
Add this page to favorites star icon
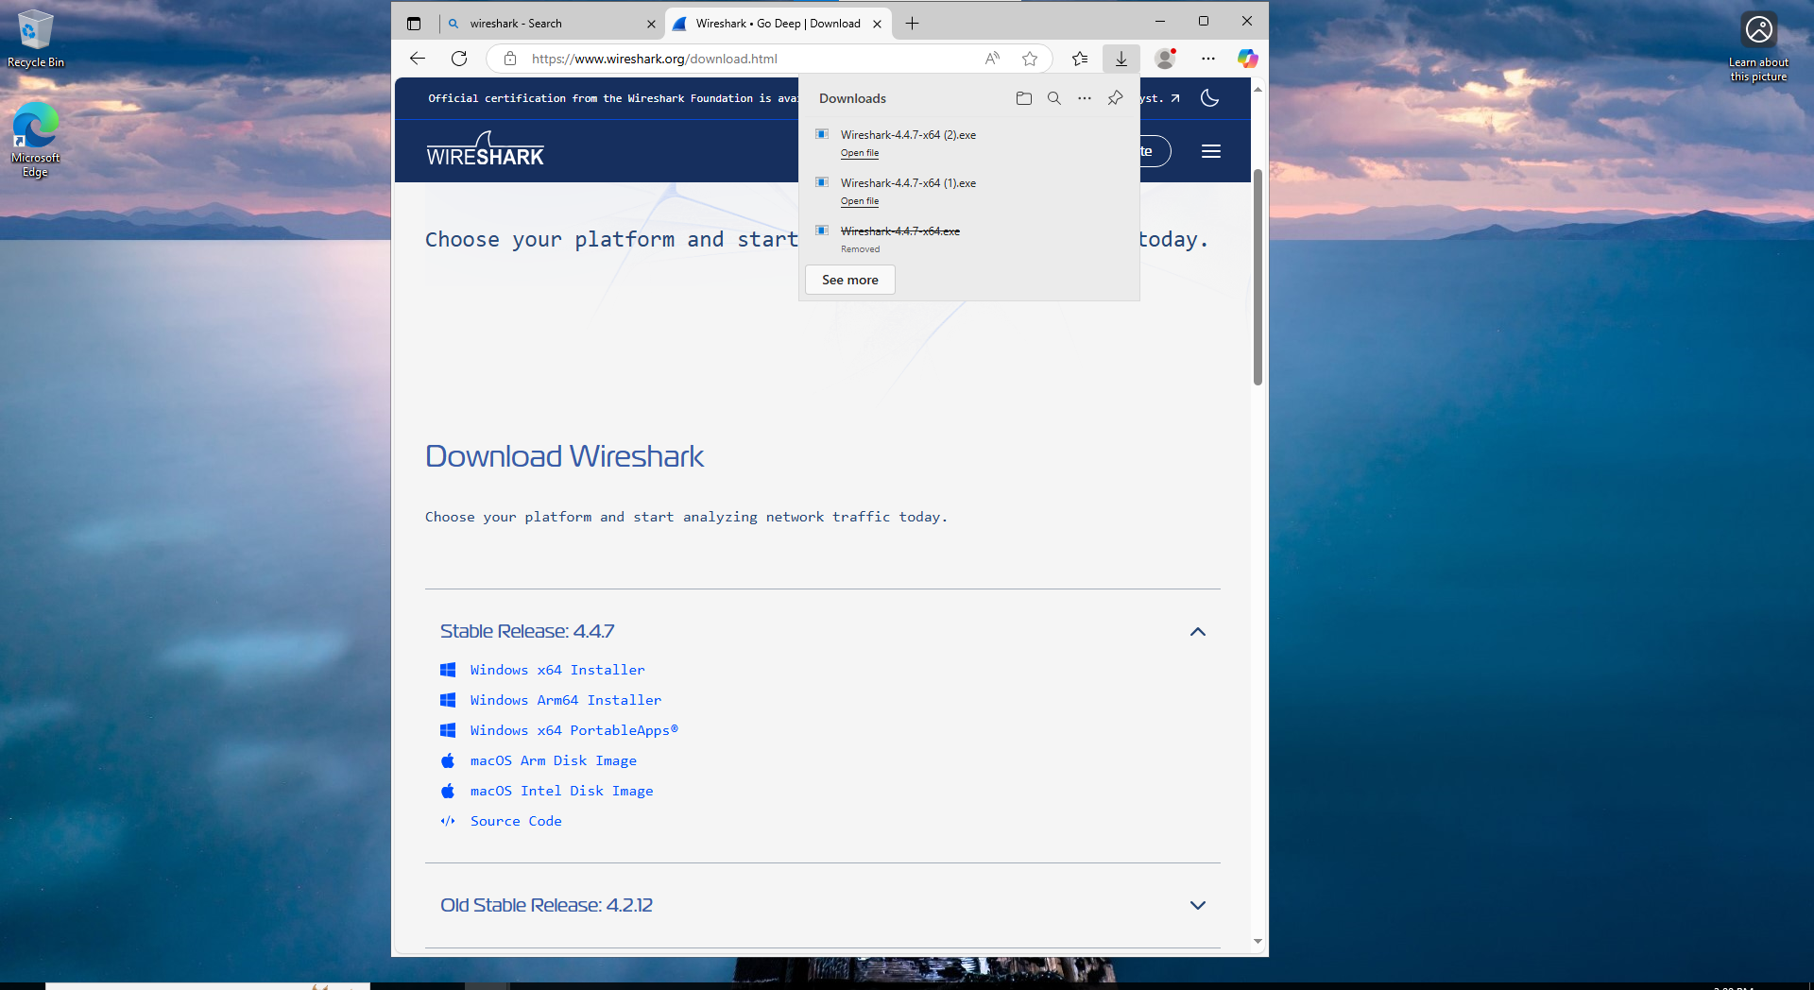point(1030,59)
